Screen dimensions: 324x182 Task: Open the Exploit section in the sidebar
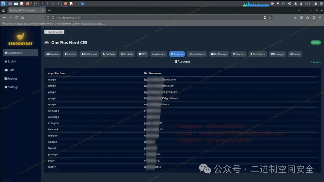click(x=11, y=61)
